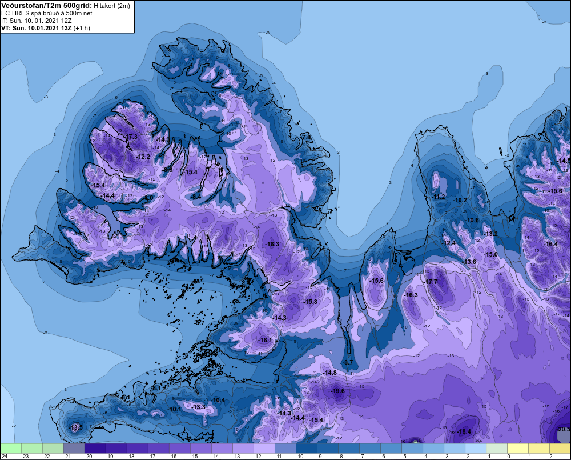Click the -8.7 temperature value
The width and height of the screenshot is (571, 460).
click(348, 362)
